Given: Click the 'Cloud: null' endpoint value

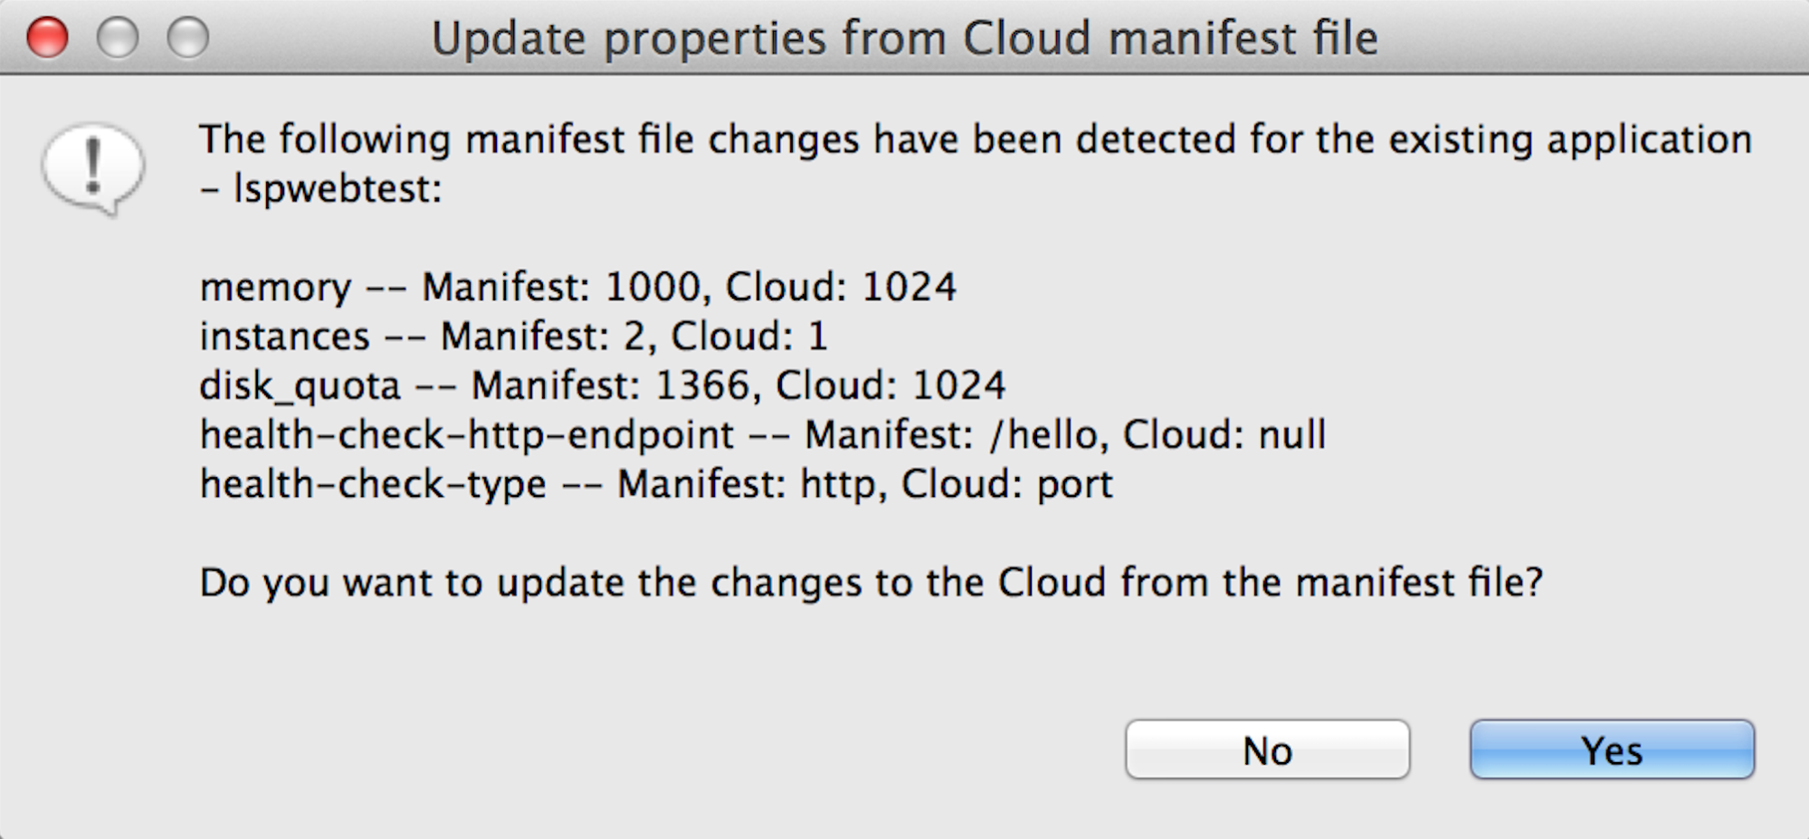Looking at the screenshot, I should pyautogui.click(x=1224, y=435).
